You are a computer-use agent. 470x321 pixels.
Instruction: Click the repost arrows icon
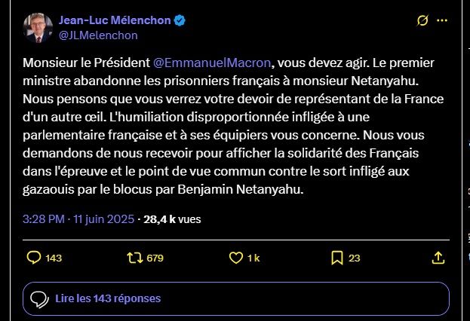134,258
